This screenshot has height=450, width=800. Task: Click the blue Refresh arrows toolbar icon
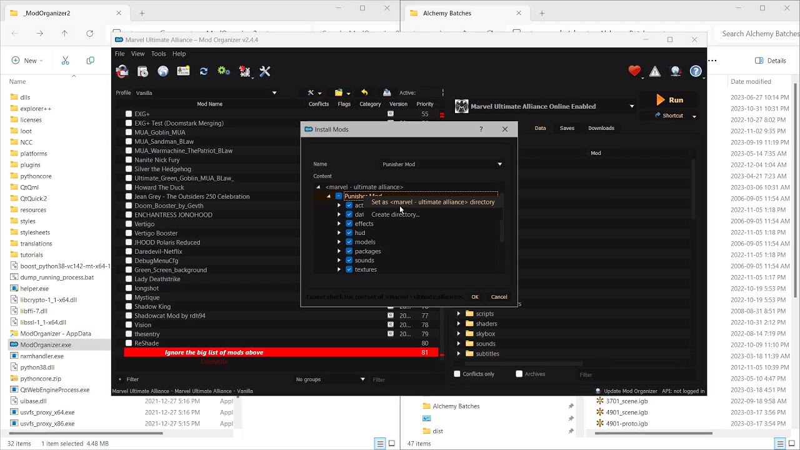tap(203, 72)
